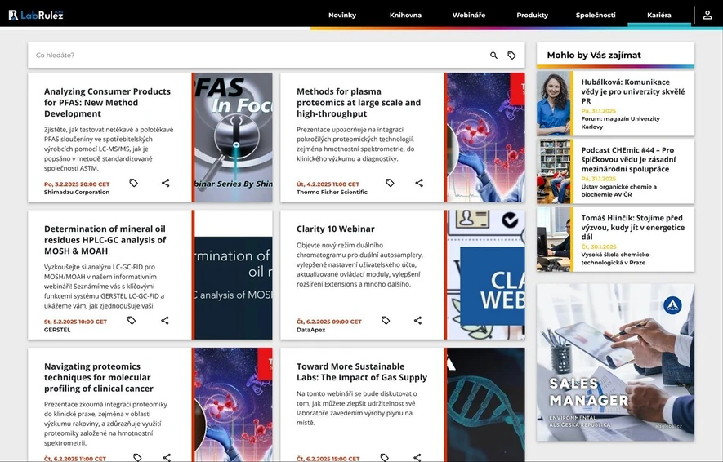This screenshot has height=462, width=723.
Task: Share the mineral oil residues card
Action: pos(164,320)
